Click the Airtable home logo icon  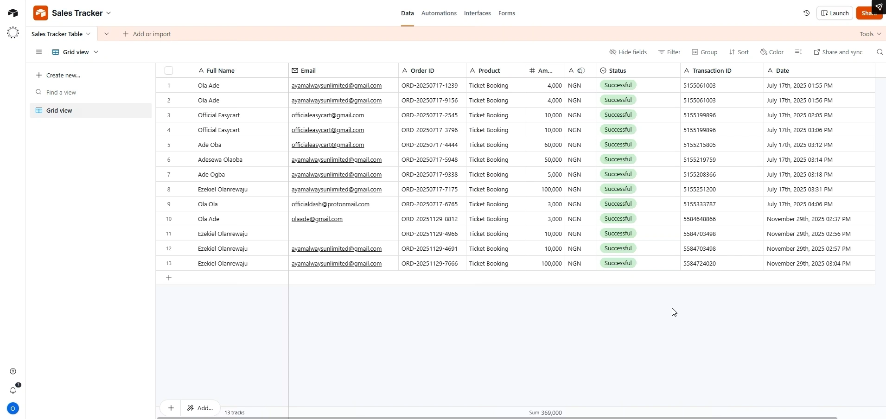tap(13, 13)
